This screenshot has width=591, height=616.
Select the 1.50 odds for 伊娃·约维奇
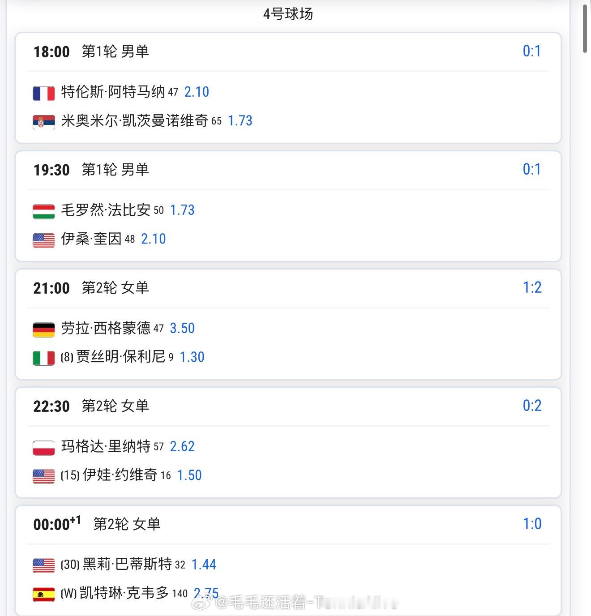[189, 475]
